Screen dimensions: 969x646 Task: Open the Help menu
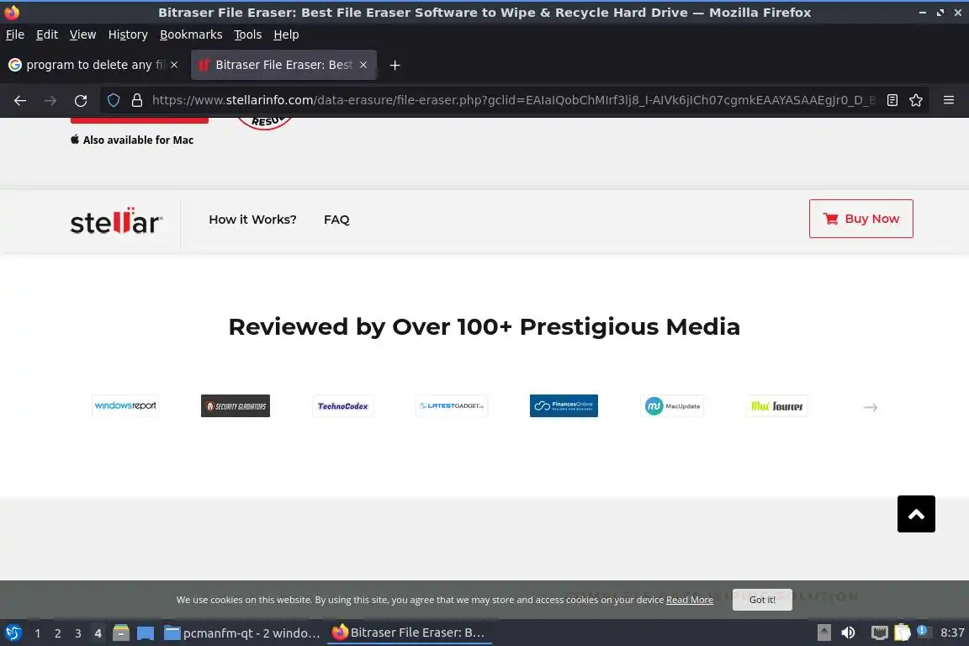pos(286,34)
